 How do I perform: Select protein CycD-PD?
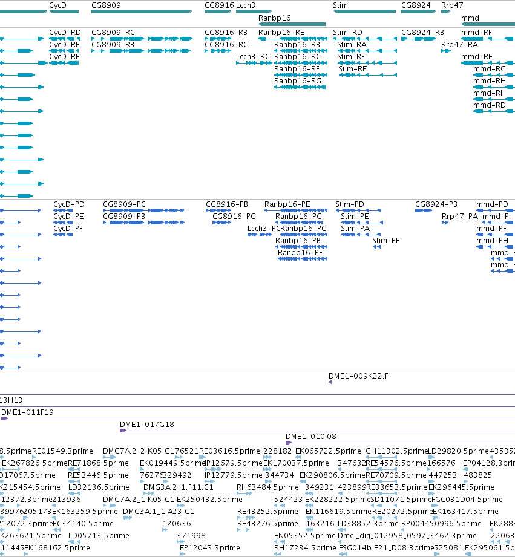click(x=63, y=210)
